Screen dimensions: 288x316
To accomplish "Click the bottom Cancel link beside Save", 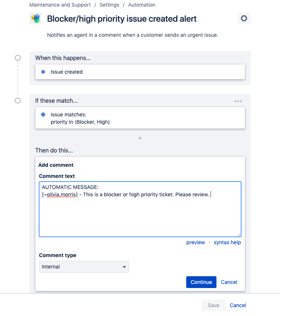I will point(238,305).
